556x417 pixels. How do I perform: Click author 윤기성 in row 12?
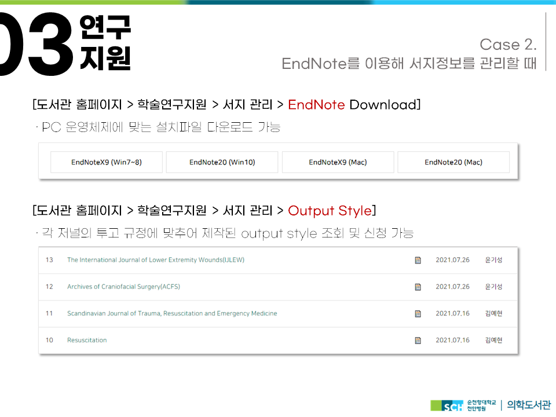[493, 287]
